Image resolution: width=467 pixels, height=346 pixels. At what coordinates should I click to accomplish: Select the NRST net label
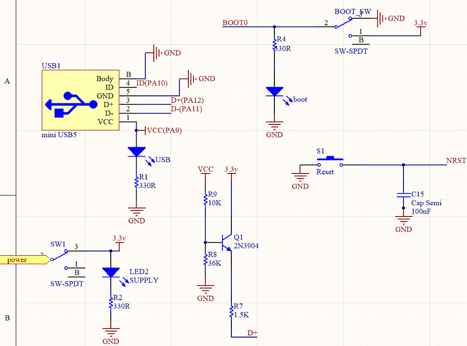tap(456, 161)
